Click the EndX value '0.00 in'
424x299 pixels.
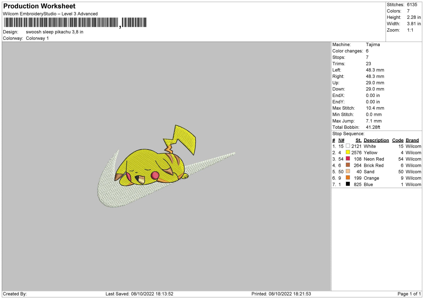373,96
